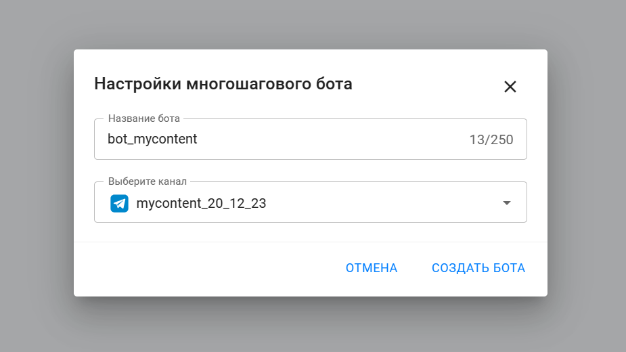Select the Telegram channel logo

pyautogui.click(x=120, y=203)
